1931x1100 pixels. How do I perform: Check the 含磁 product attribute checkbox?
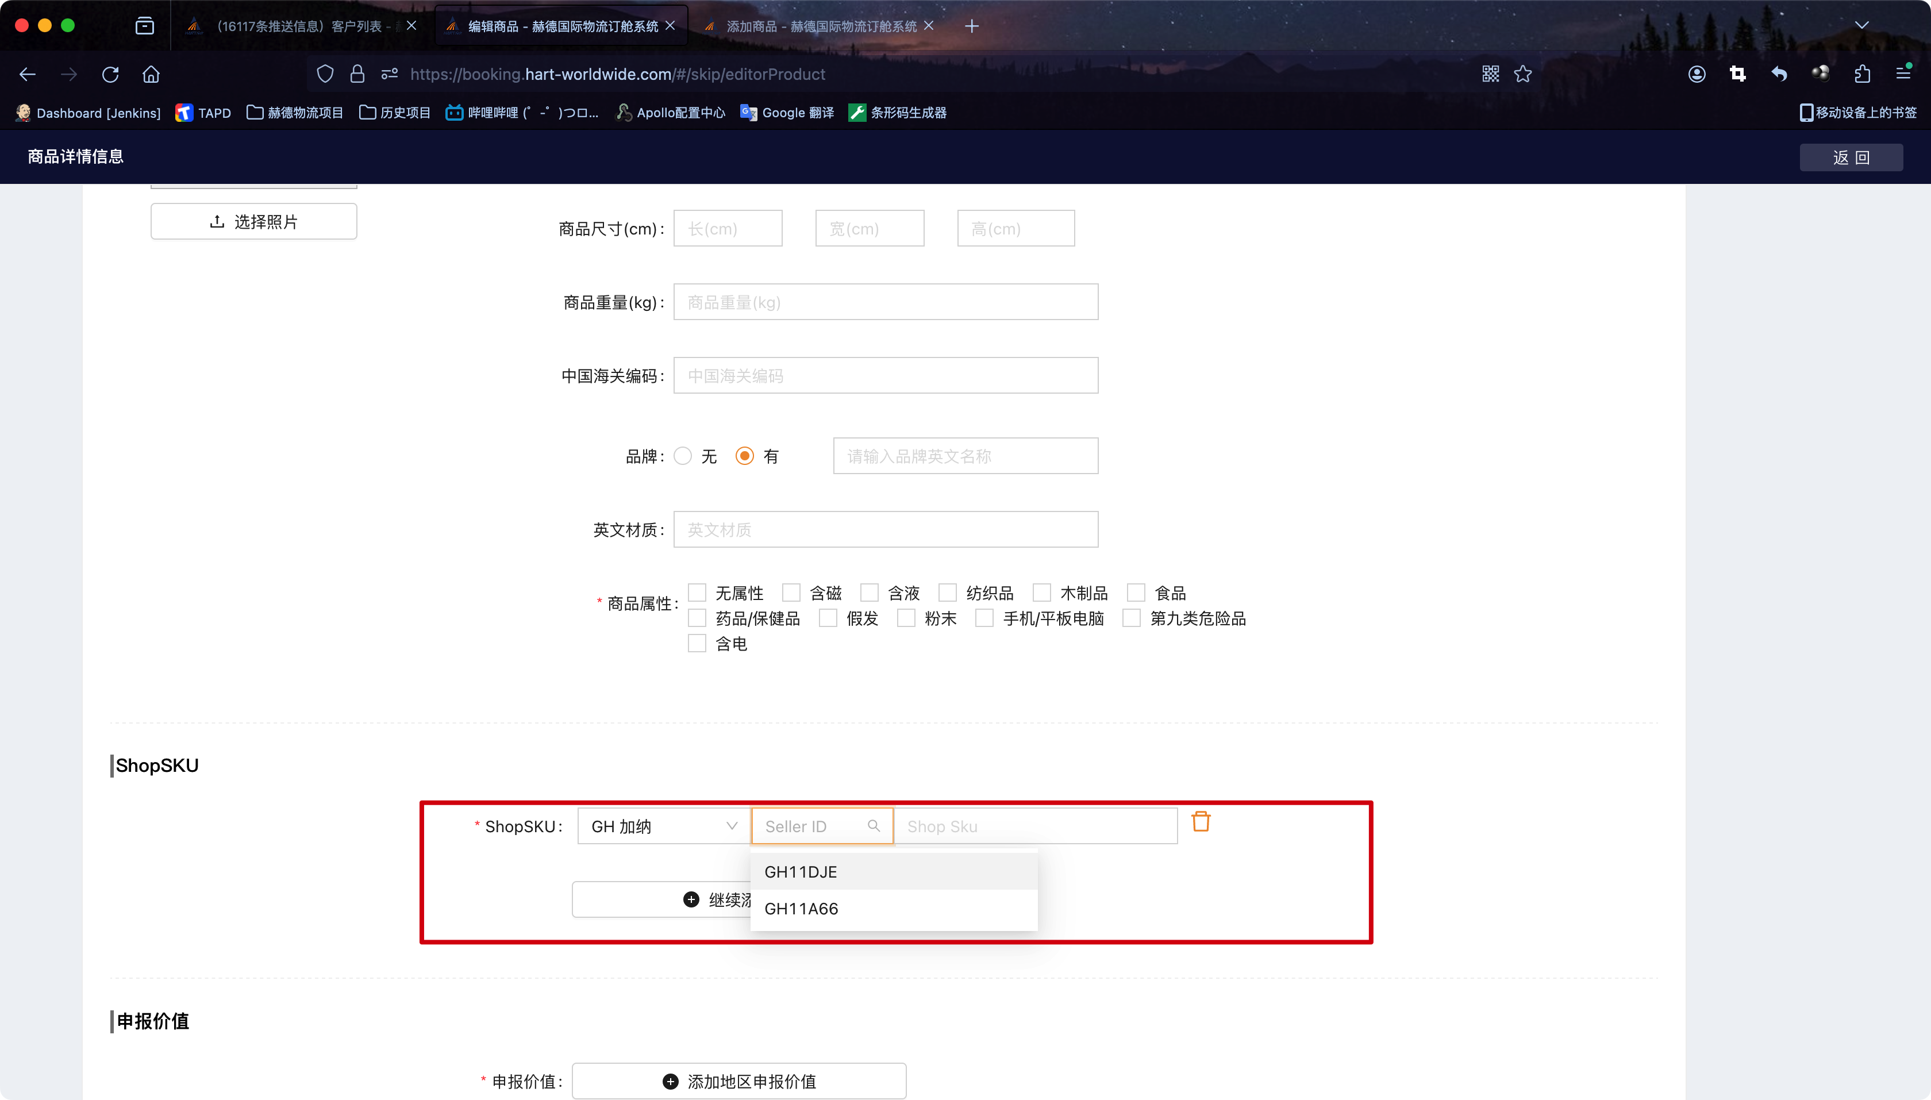point(791,593)
